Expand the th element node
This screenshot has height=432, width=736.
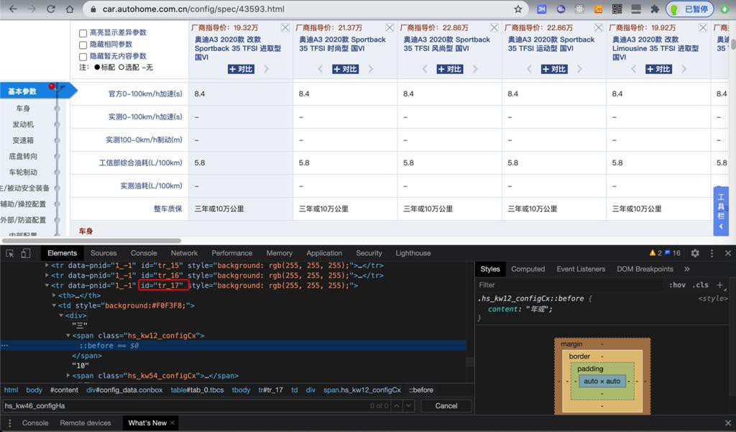54,295
